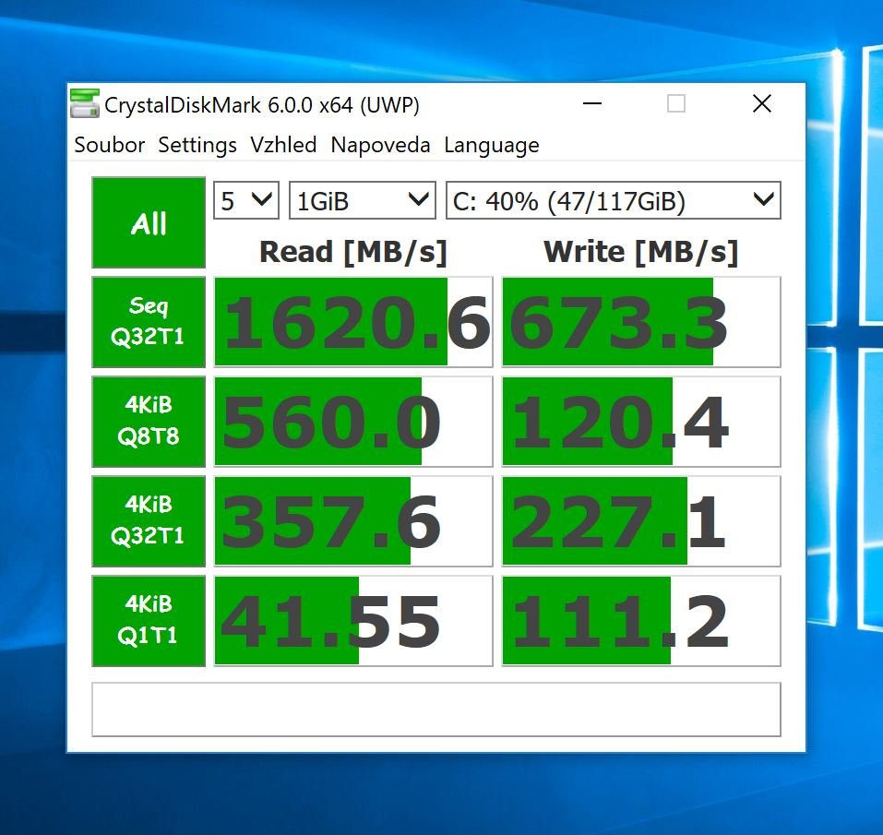The width and height of the screenshot is (883, 835).
Task: Click the 4KiB Q1T1 read value 41.55
Action: click(x=353, y=620)
